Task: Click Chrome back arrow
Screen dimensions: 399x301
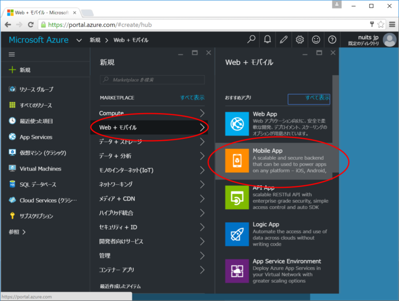Action: (x=8, y=24)
